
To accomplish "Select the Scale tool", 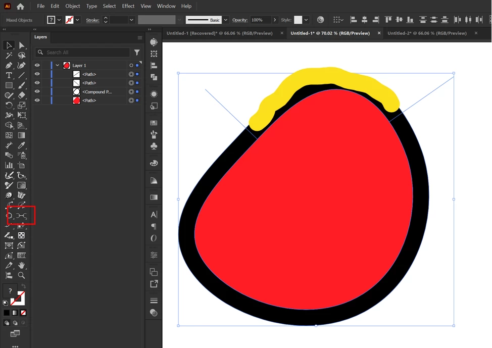I will coord(21,105).
